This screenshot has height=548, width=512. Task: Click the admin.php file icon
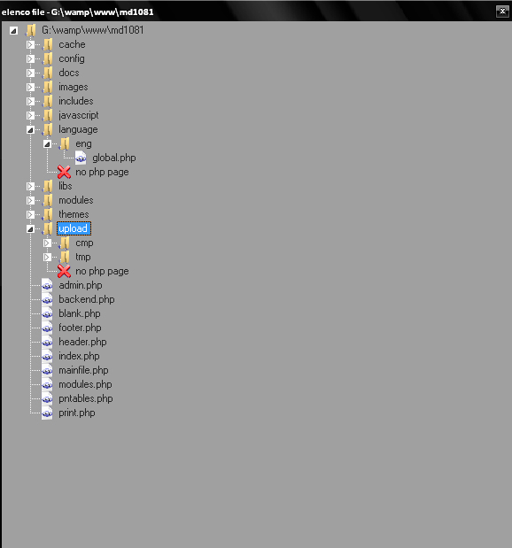point(47,285)
